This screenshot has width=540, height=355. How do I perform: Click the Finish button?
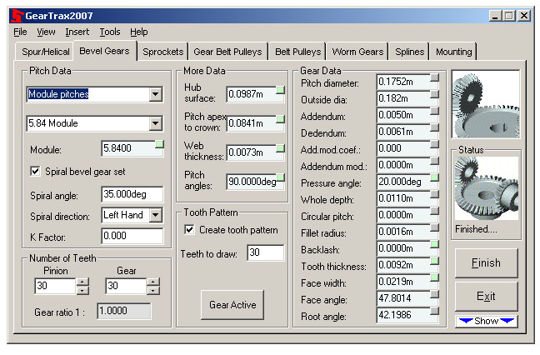(x=486, y=263)
